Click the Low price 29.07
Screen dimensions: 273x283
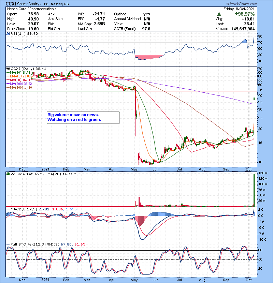click(33, 24)
